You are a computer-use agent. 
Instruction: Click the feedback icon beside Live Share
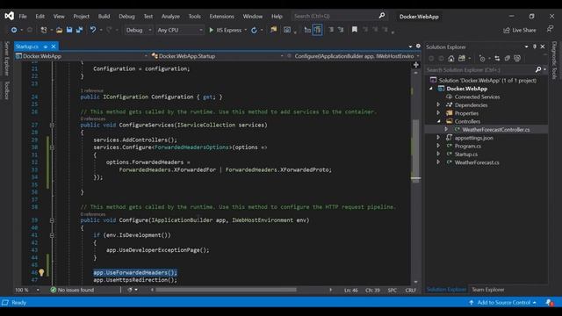pos(551,29)
